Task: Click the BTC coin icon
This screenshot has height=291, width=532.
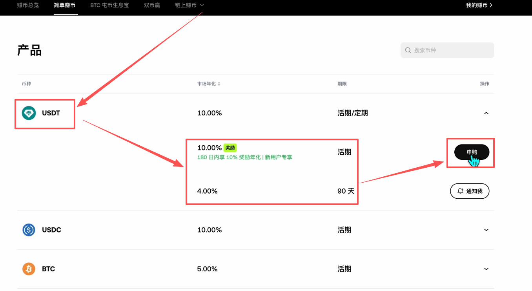Action: [28, 269]
